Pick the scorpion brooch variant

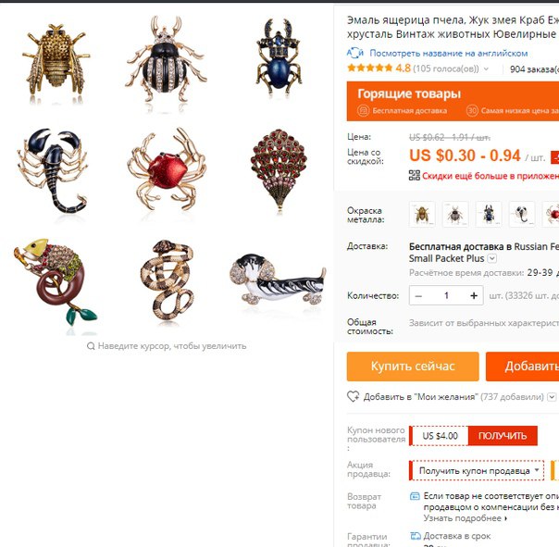tap(522, 214)
